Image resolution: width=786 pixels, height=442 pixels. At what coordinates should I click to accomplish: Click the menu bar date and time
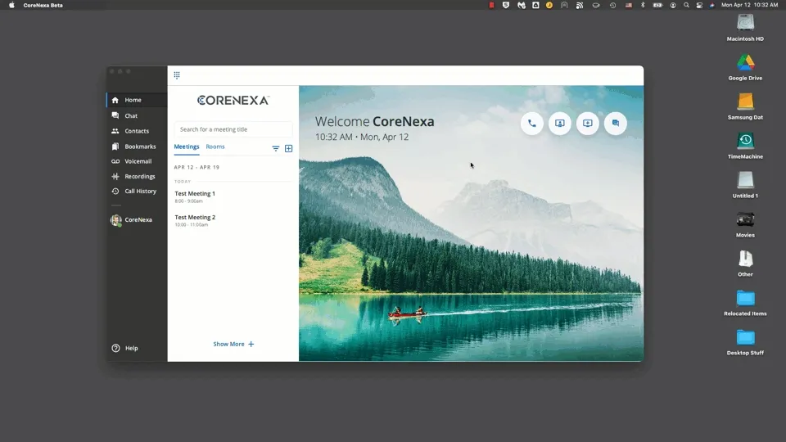(x=749, y=5)
